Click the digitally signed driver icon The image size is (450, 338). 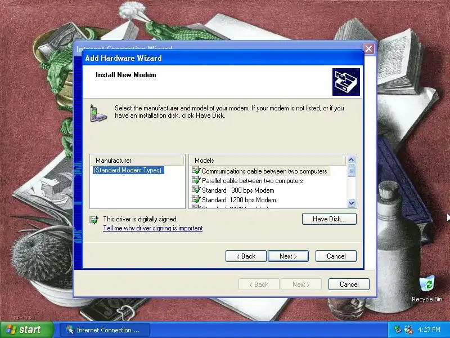coord(94,220)
